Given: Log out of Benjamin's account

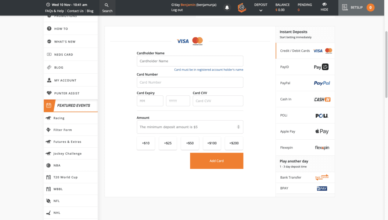Looking at the screenshot, I should click(x=176, y=10).
